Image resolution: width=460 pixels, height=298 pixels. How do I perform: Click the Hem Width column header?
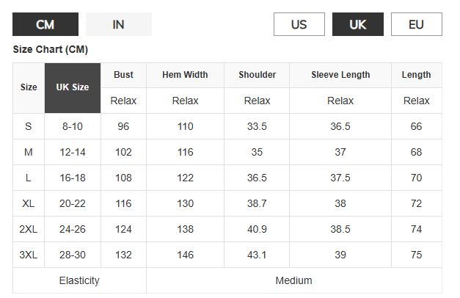(x=185, y=75)
